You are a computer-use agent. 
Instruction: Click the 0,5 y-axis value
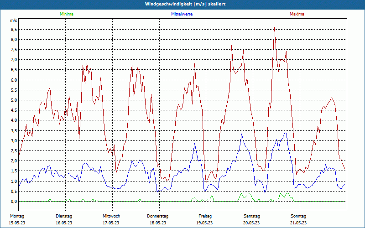14,191
